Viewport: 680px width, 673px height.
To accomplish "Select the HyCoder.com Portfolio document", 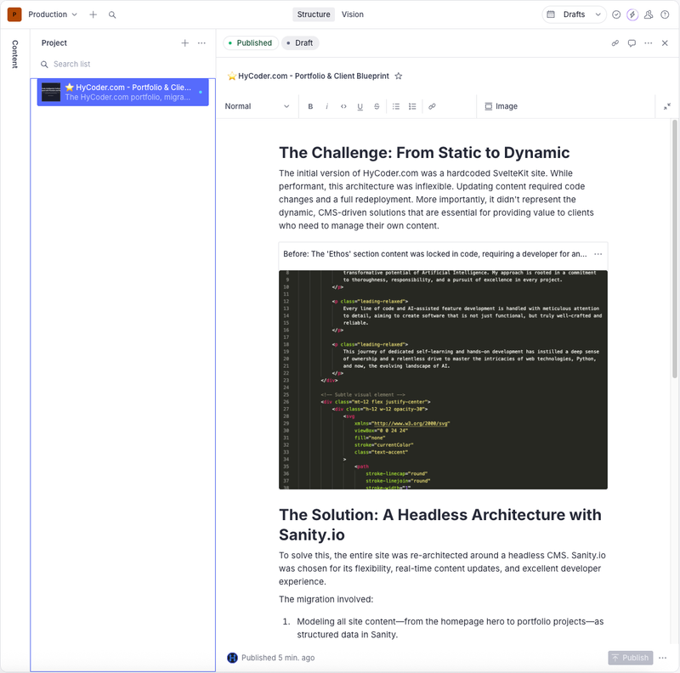I will [x=122, y=93].
